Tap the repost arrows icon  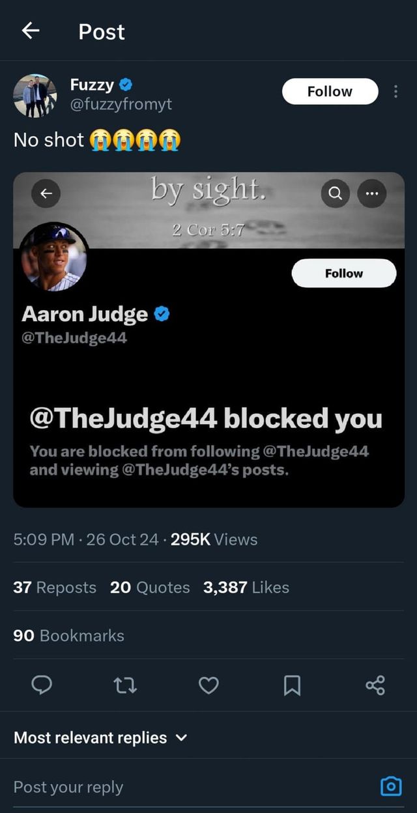(125, 685)
